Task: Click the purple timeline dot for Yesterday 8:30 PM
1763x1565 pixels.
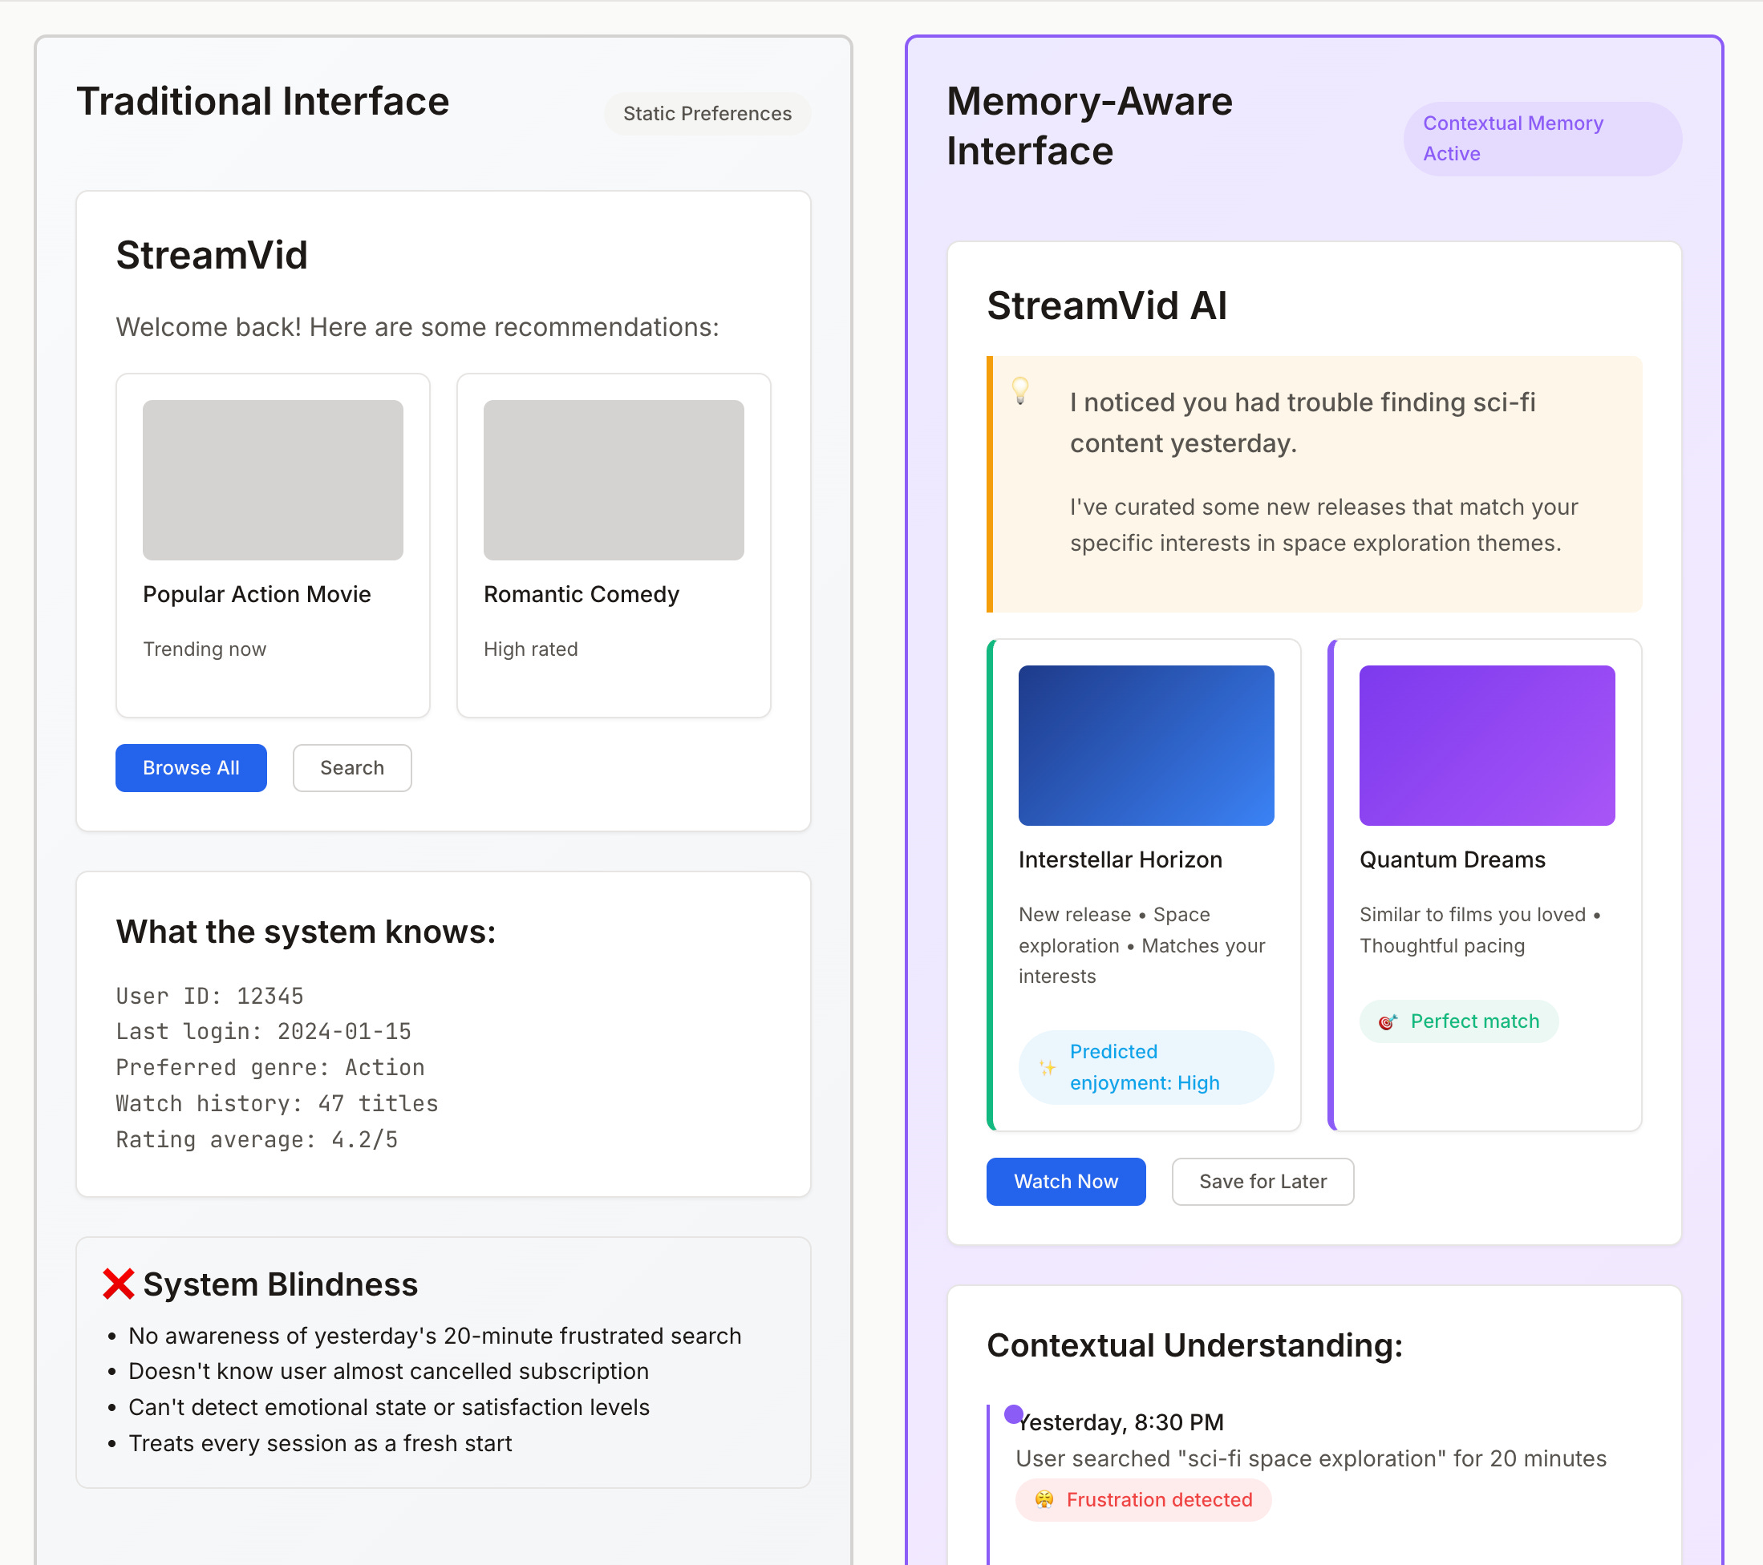Action: [1014, 1414]
